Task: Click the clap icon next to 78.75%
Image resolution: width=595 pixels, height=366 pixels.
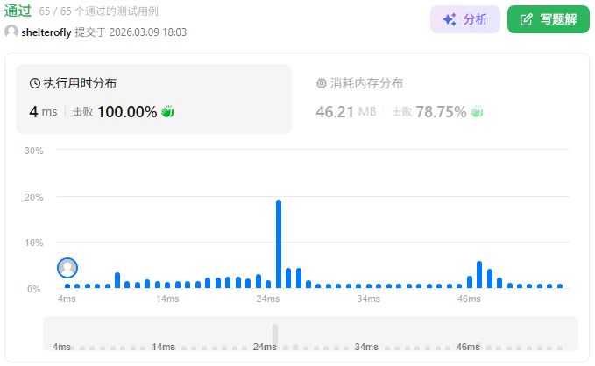Action: (478, 112)
